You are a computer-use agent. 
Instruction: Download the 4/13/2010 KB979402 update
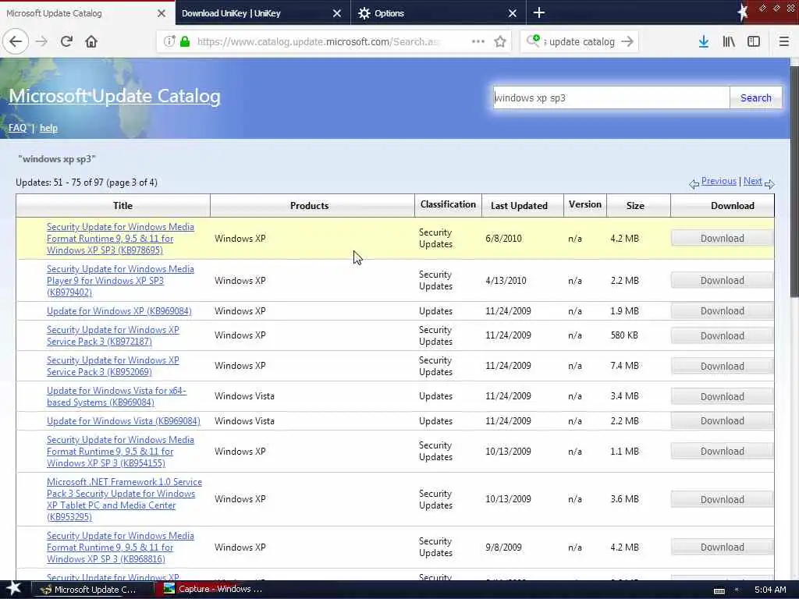722,281
